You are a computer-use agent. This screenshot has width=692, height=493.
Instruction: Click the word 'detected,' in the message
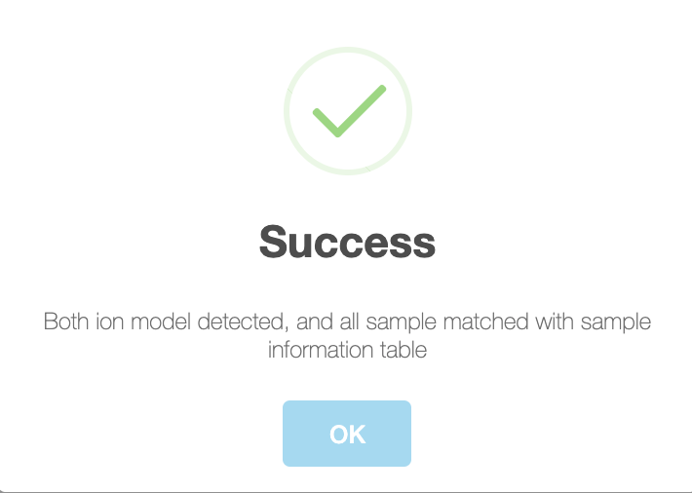[x=243, y=322]
